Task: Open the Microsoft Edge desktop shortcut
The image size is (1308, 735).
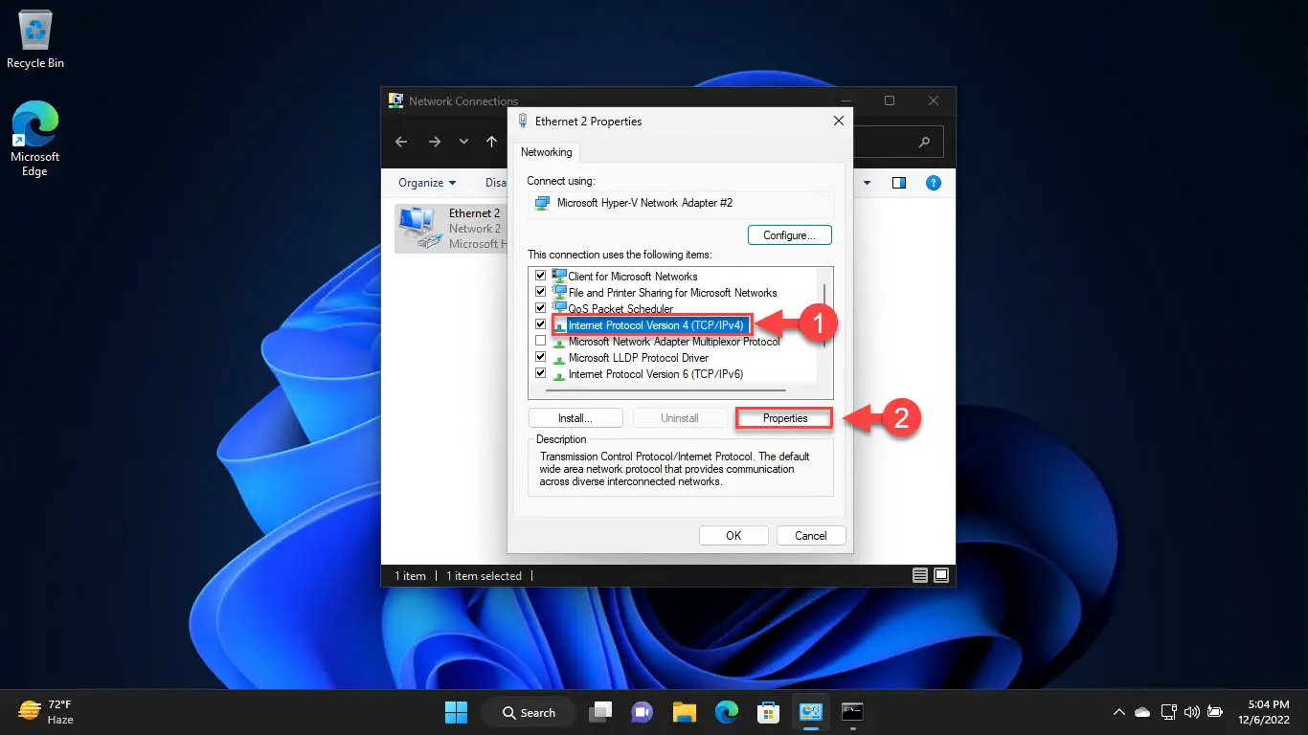Action: point(34,140)
